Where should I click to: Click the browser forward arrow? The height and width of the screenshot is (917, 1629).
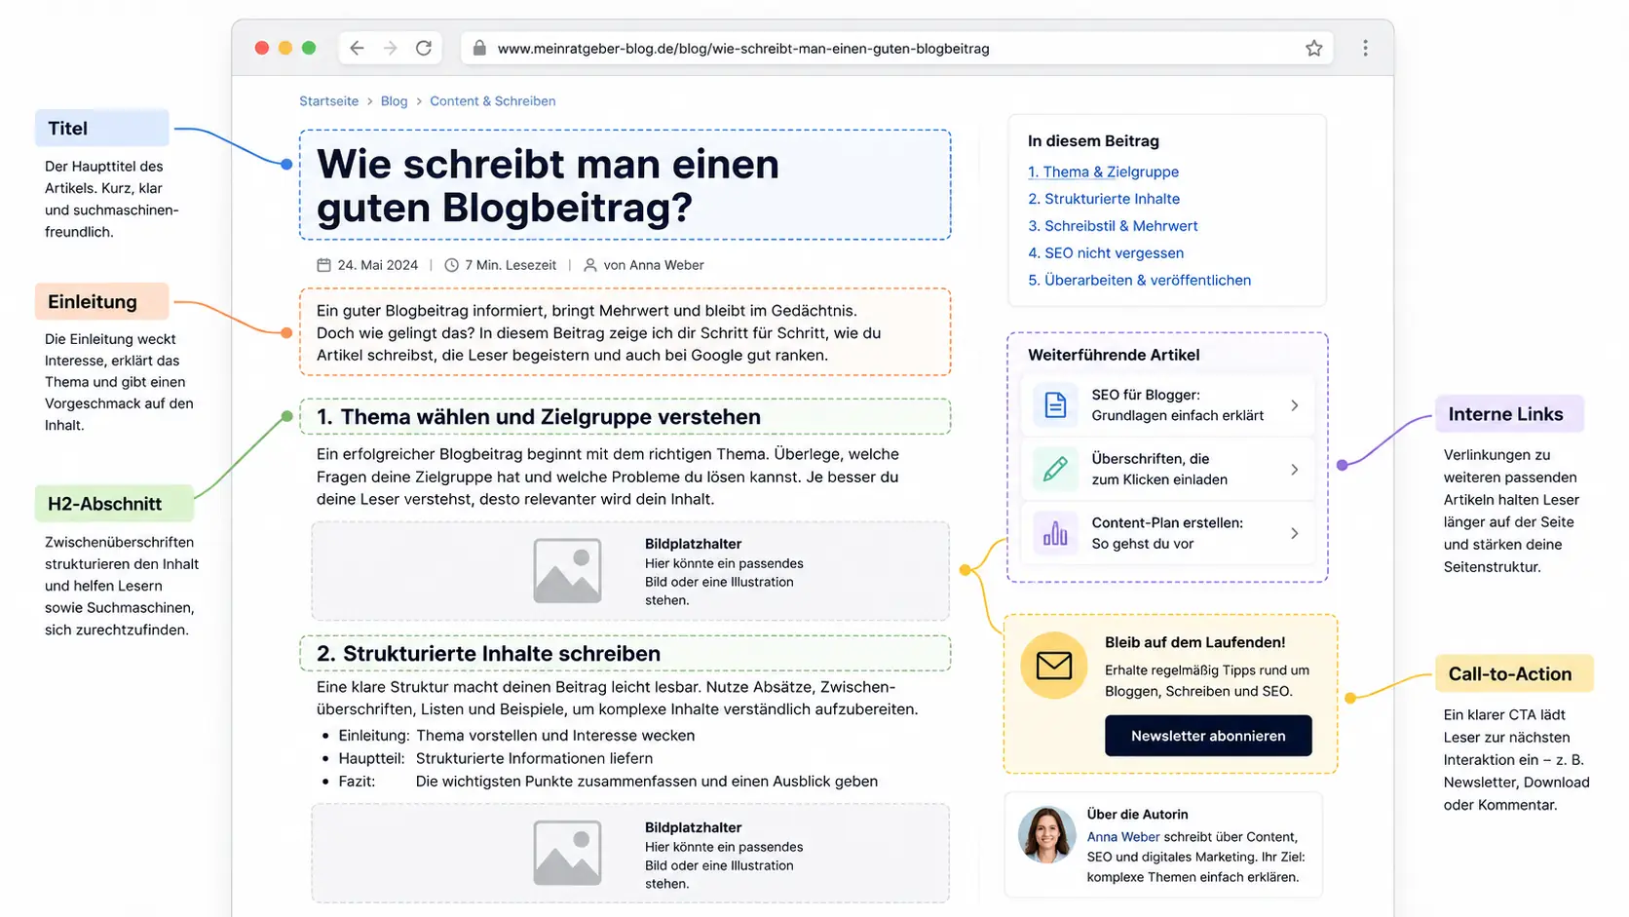tap(390, 48)
